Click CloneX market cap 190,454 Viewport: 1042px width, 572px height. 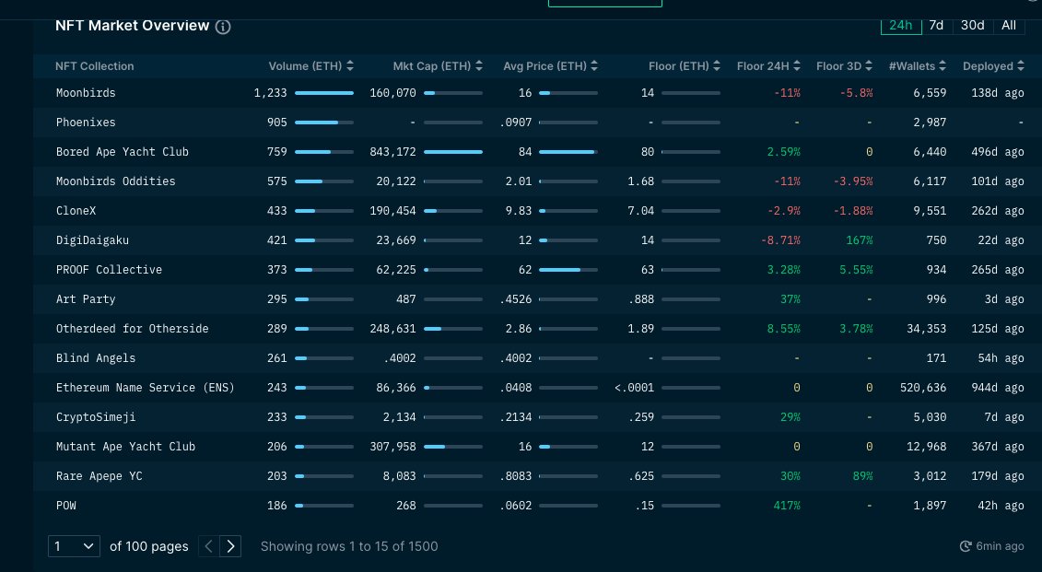392,211
